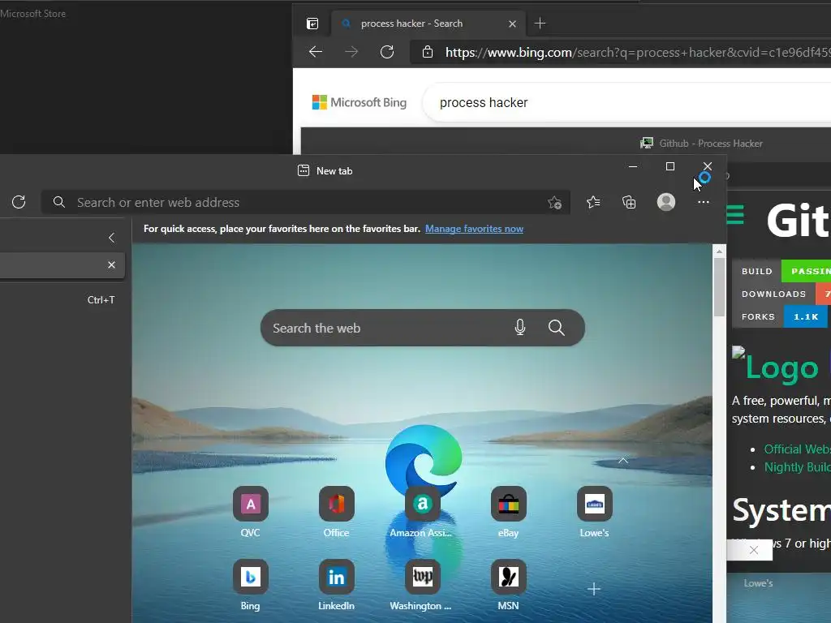Open new tab with plus in back window
Image resolution: width=831 pixels, height=623 pixels.
coord(540,24)
